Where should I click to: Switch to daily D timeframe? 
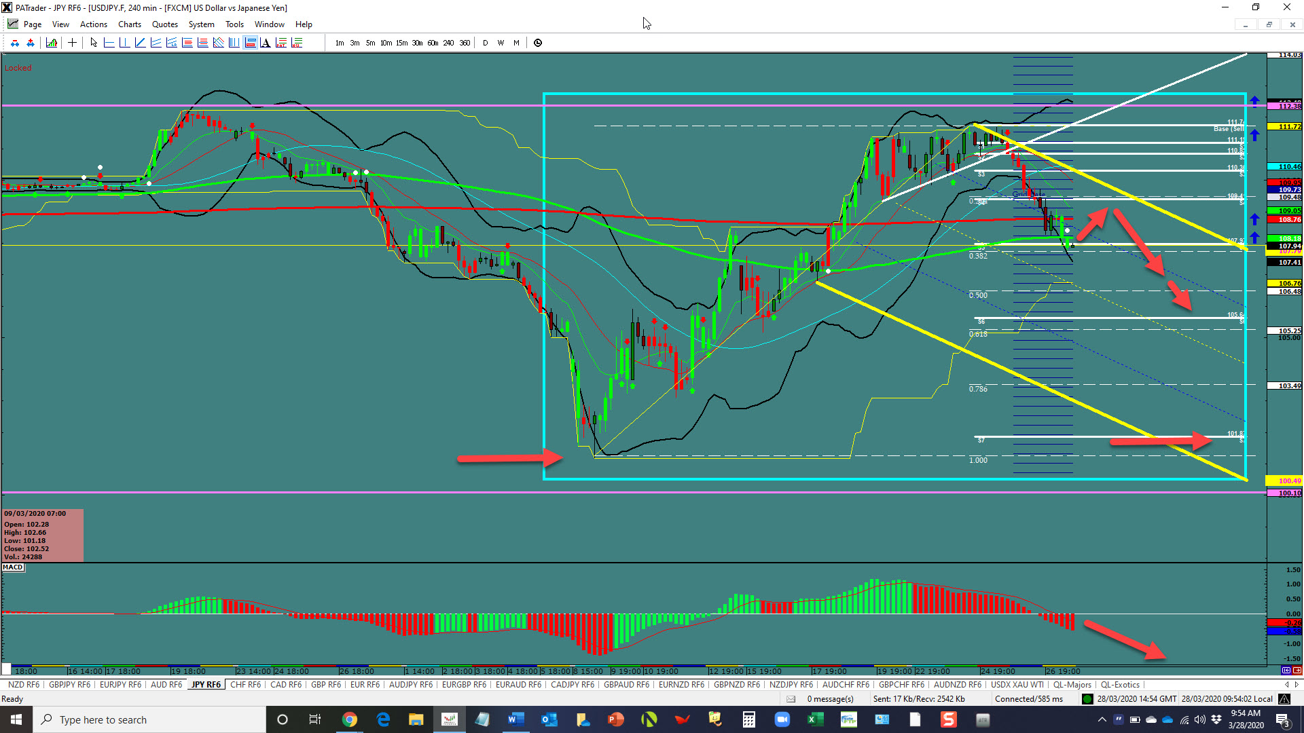(485, 43)
